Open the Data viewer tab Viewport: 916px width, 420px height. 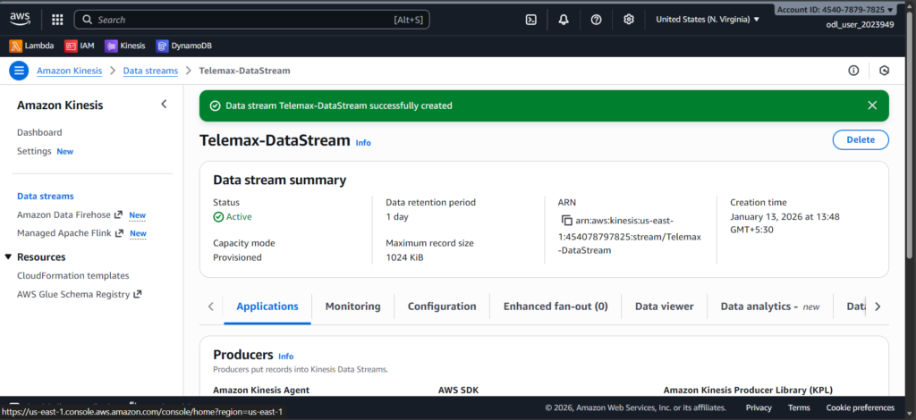click(x=664, y=306)
